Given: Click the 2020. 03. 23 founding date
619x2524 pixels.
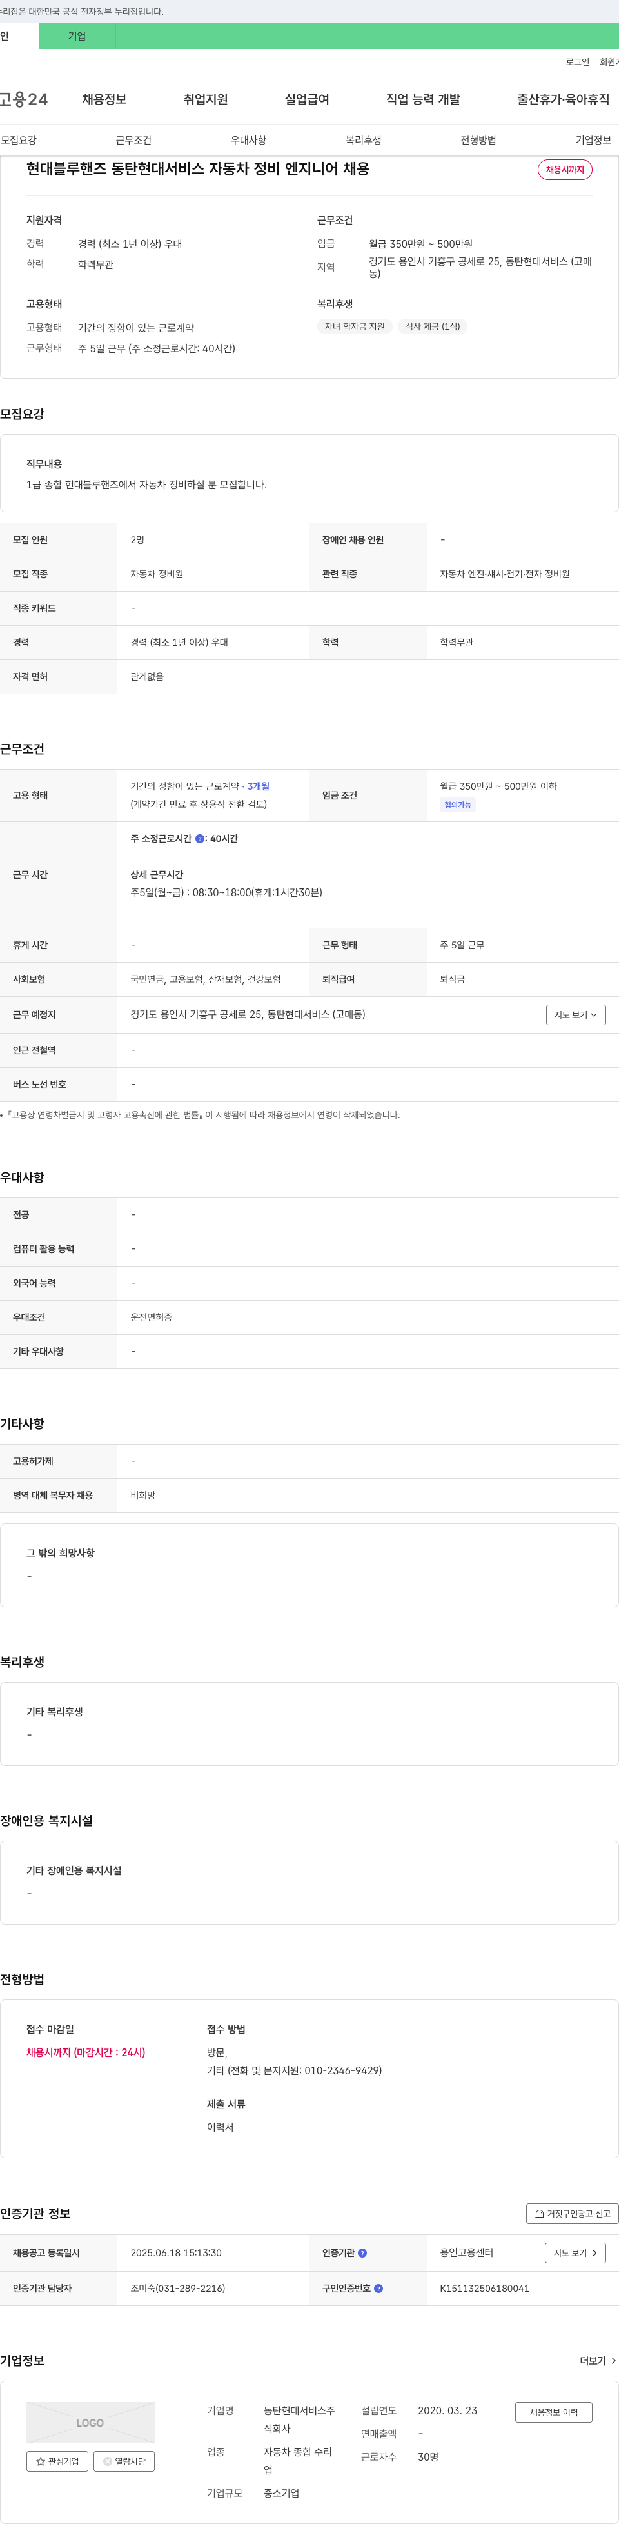Looking at the screenshot, I should pos(447,2410).
